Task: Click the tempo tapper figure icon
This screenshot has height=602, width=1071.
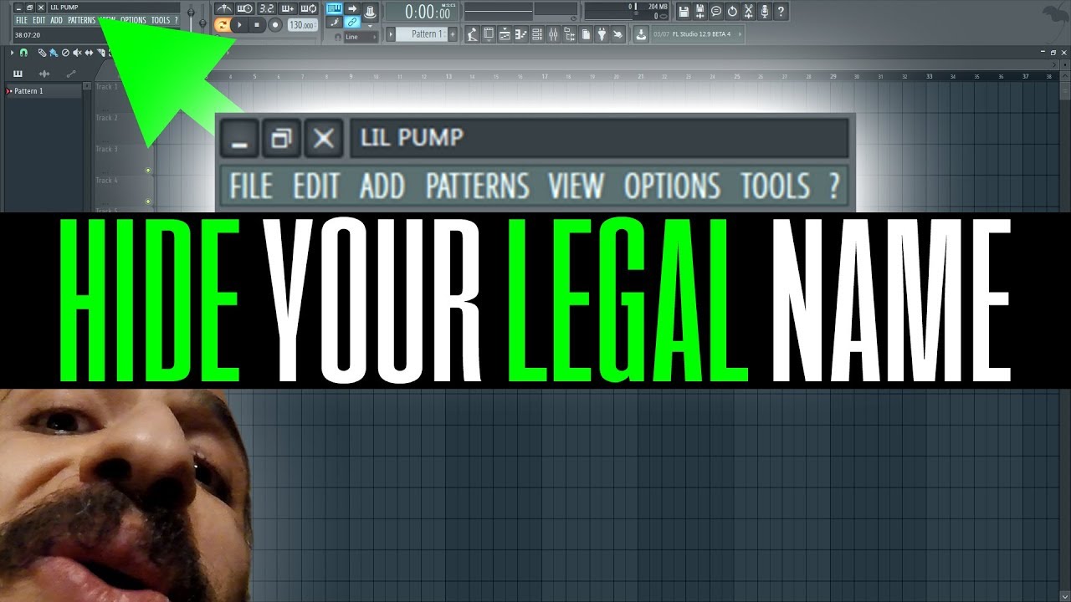Action: coord(473,34)
